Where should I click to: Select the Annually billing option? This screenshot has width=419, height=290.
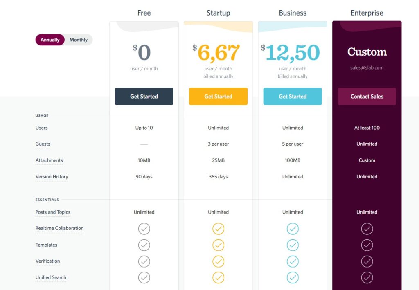point(50,40)
